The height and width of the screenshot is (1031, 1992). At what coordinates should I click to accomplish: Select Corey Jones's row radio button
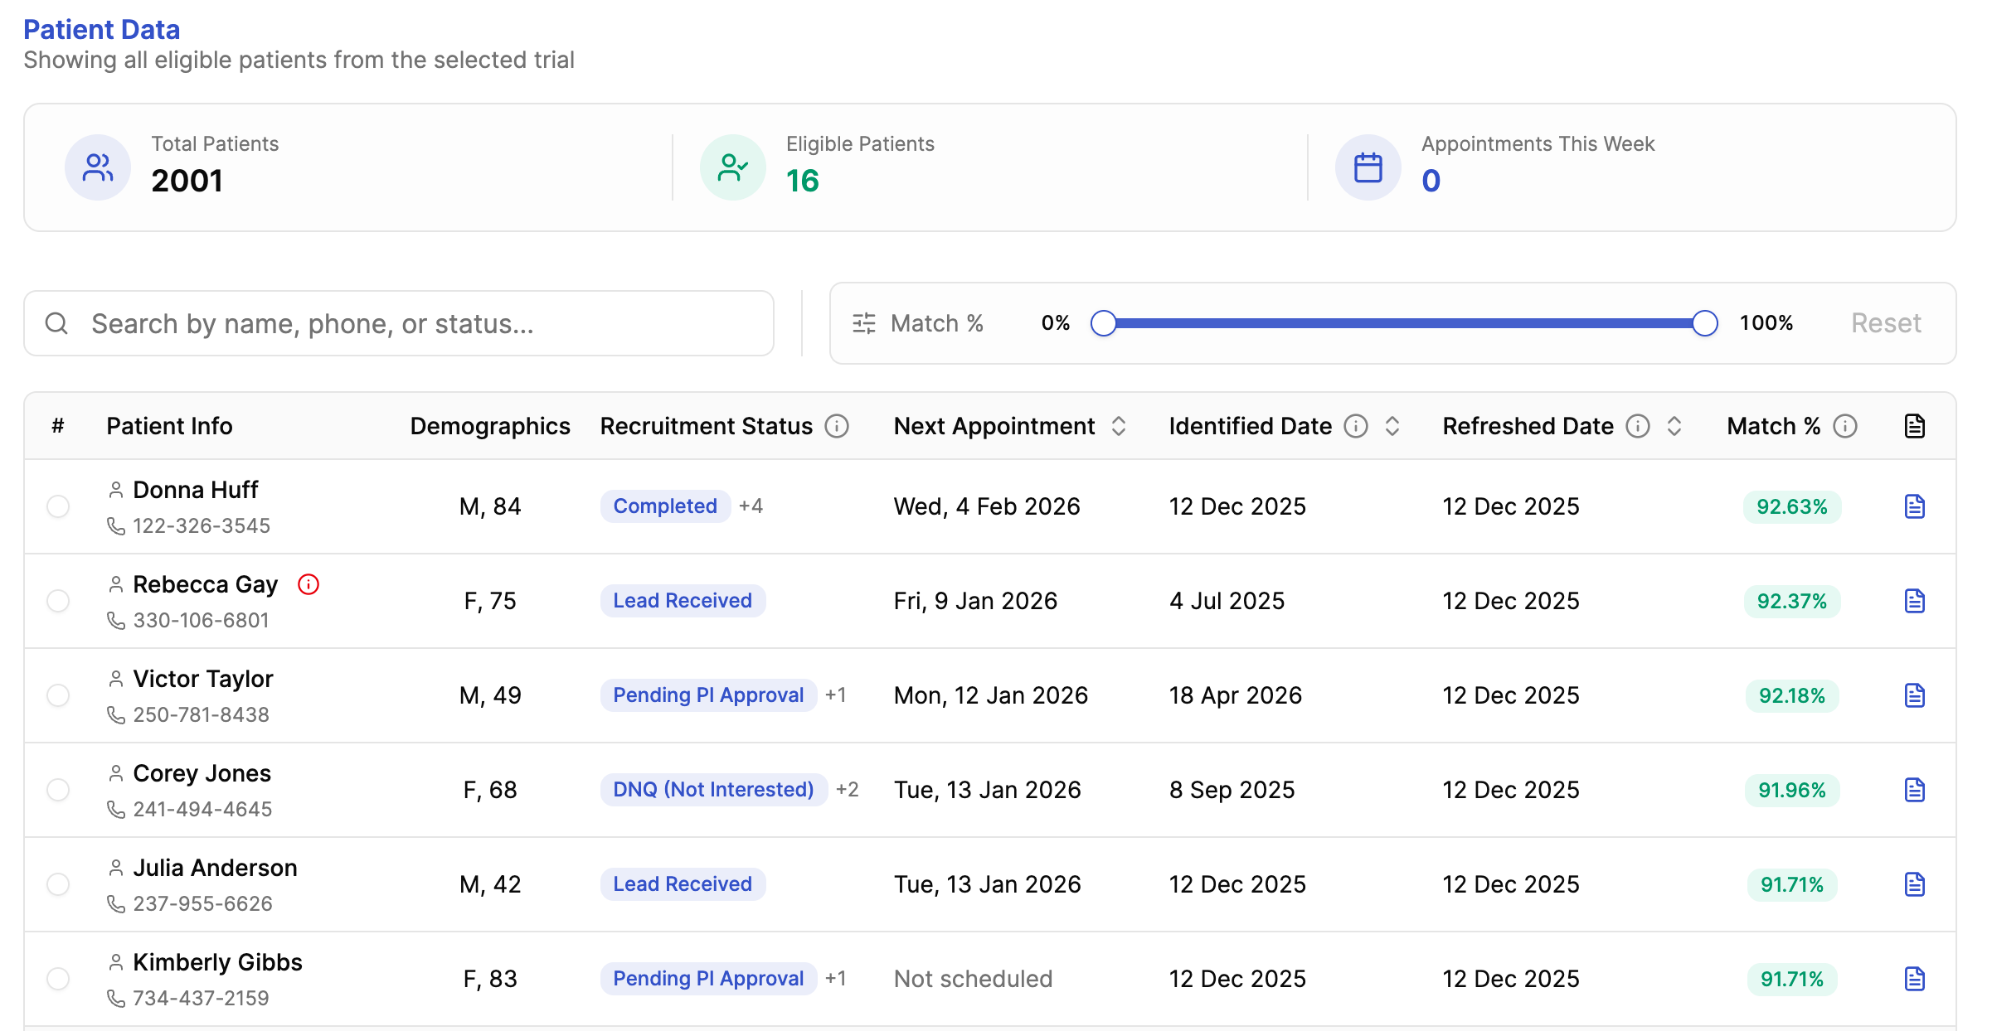pos(58,790)
